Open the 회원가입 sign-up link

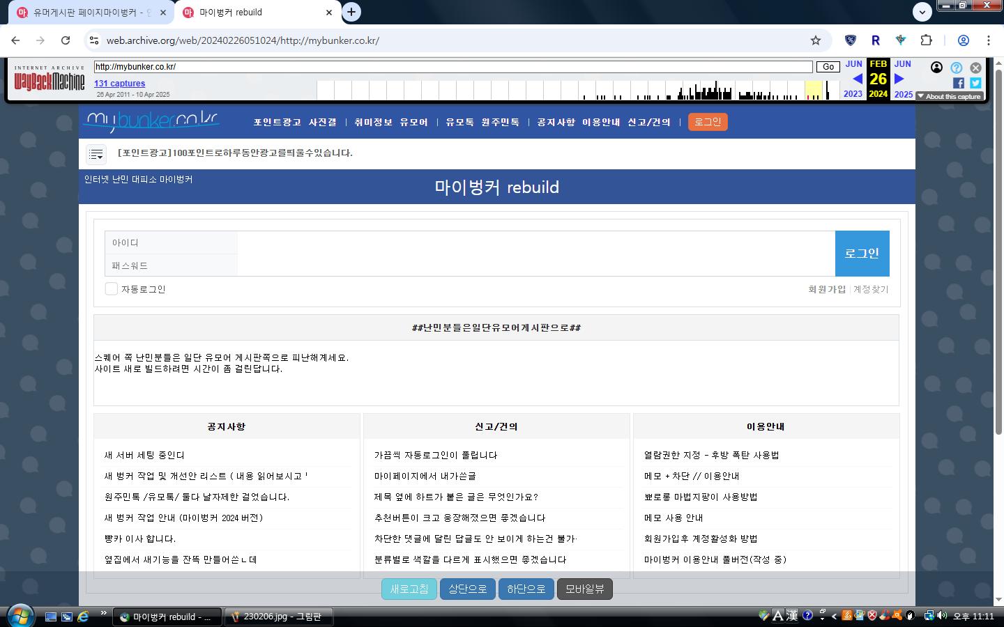pos(826,289)
